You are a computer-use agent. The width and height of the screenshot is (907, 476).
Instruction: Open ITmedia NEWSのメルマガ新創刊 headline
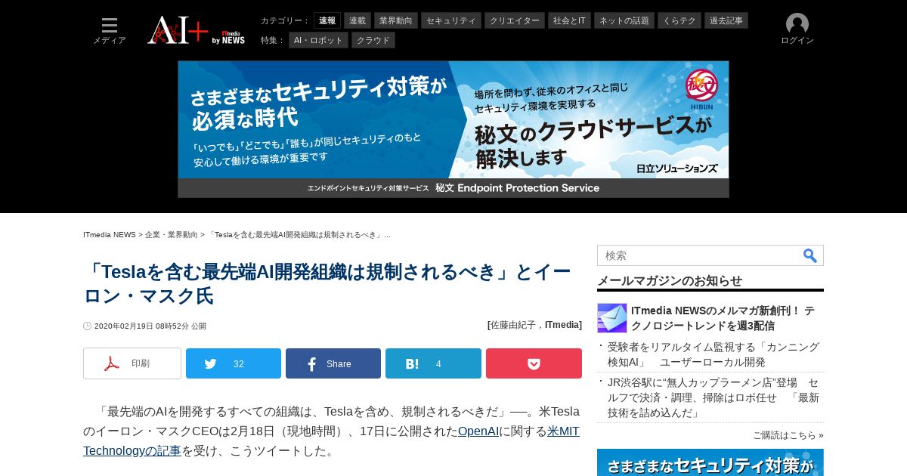click(723, 318)
